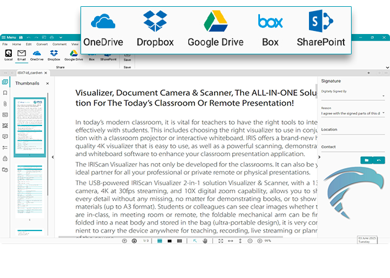Collapse the right Signature panel arrow
The height and width of the screenshot is (278, 390).
pos(319,157)
